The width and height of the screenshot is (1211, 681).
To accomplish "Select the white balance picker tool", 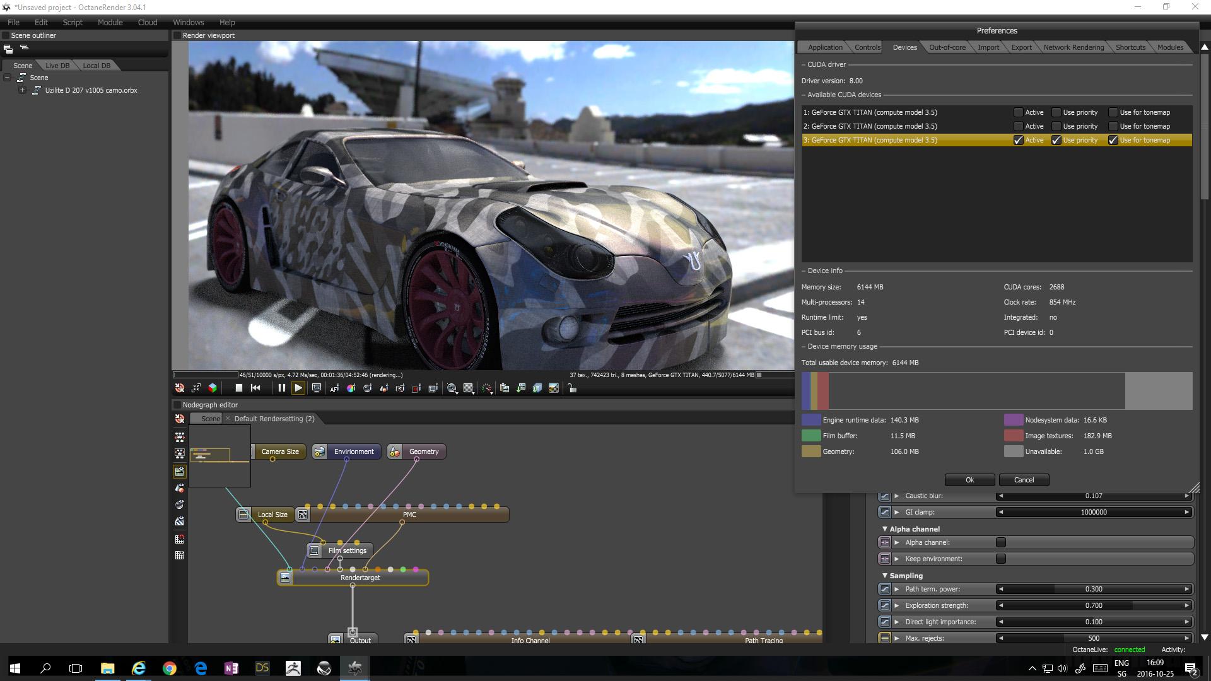I will (351, 388).
